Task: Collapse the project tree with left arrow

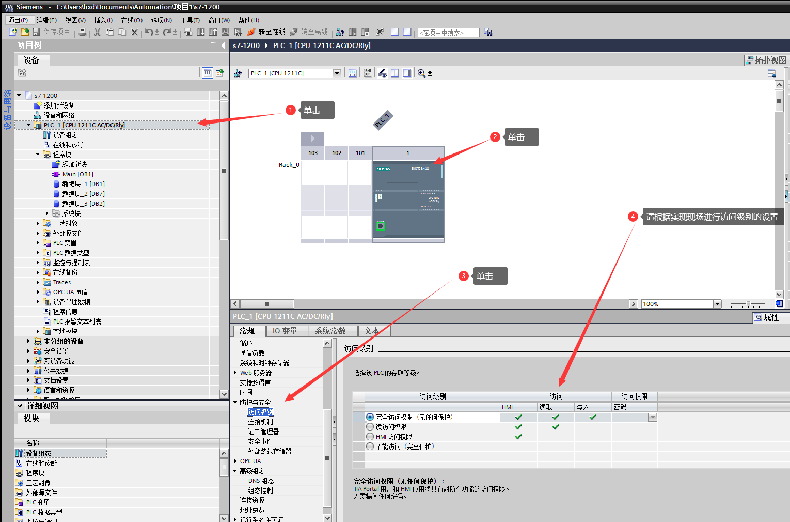Action: 223,45
